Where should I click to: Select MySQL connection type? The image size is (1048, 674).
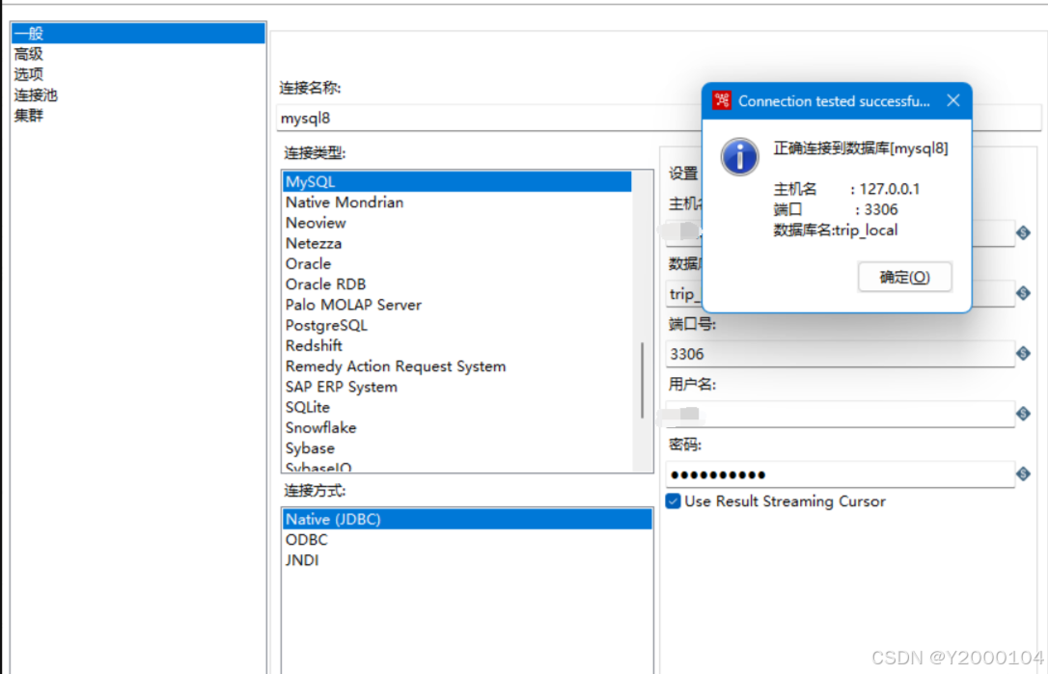[x=457, y=181]
